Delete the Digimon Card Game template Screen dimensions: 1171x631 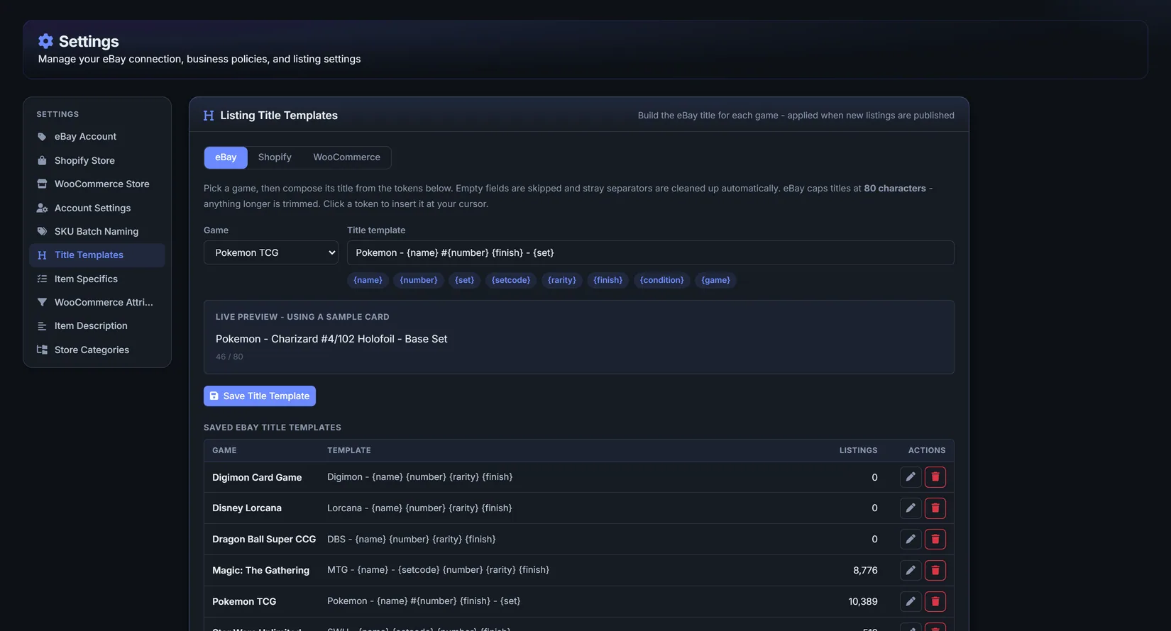[x=935, y=477]
